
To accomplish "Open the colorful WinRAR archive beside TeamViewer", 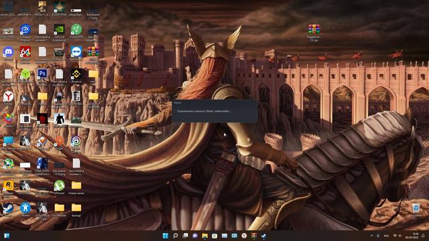I will [93, 52].
